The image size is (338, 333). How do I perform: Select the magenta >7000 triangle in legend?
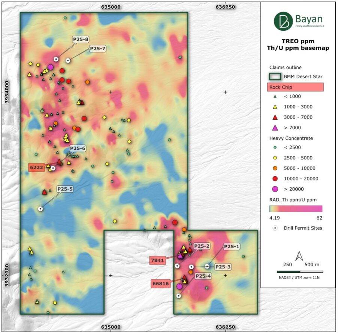coord(274,127)
